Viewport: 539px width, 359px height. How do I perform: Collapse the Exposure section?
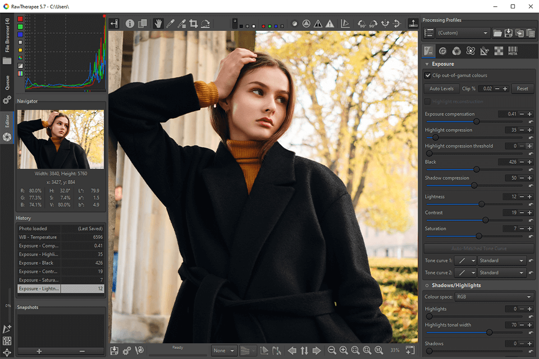(x=427, y=64)
